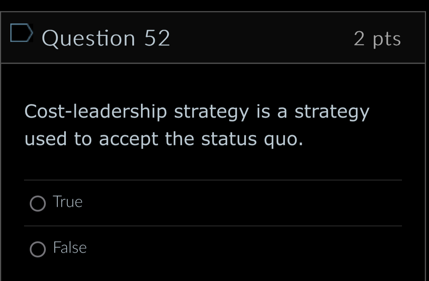Click the pin marker next to the question title

coord(21,33)
